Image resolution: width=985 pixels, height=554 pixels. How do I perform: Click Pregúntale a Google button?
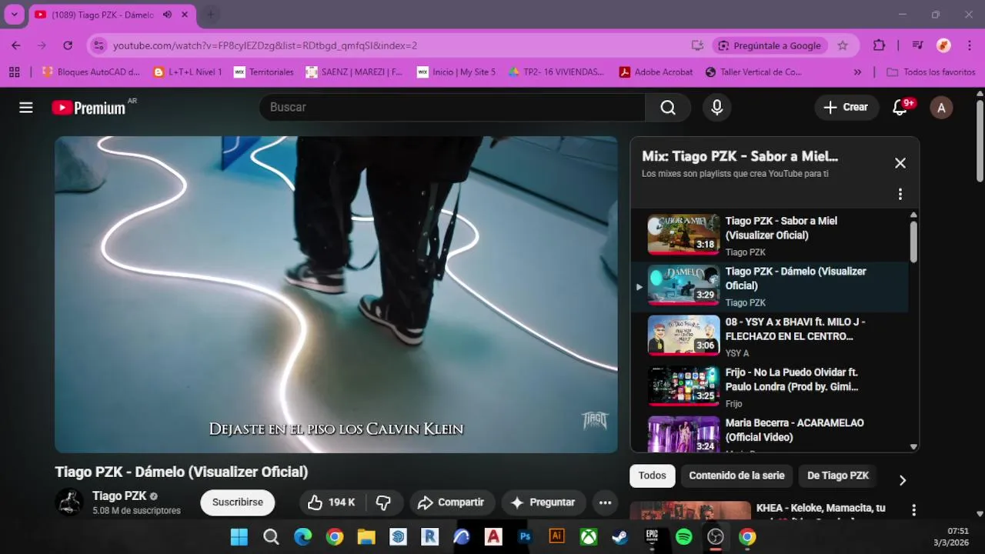tap(770, 45)
